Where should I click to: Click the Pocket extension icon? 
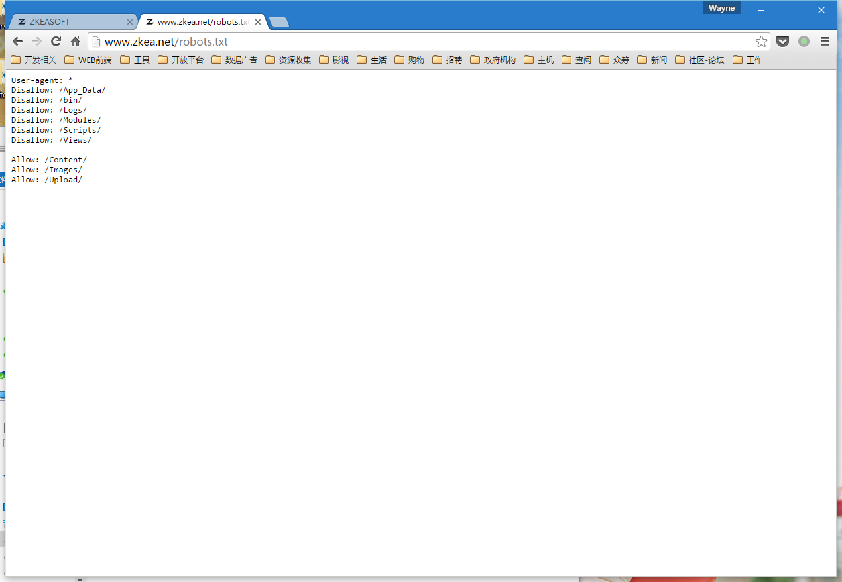[x=783, y=42]
